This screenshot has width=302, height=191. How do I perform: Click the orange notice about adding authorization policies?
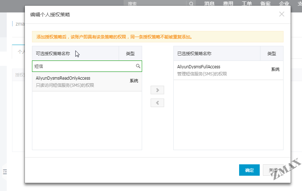(158, 37)
